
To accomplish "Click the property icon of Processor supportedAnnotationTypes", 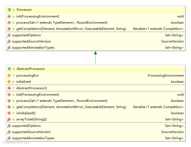I will coord(9,48).
